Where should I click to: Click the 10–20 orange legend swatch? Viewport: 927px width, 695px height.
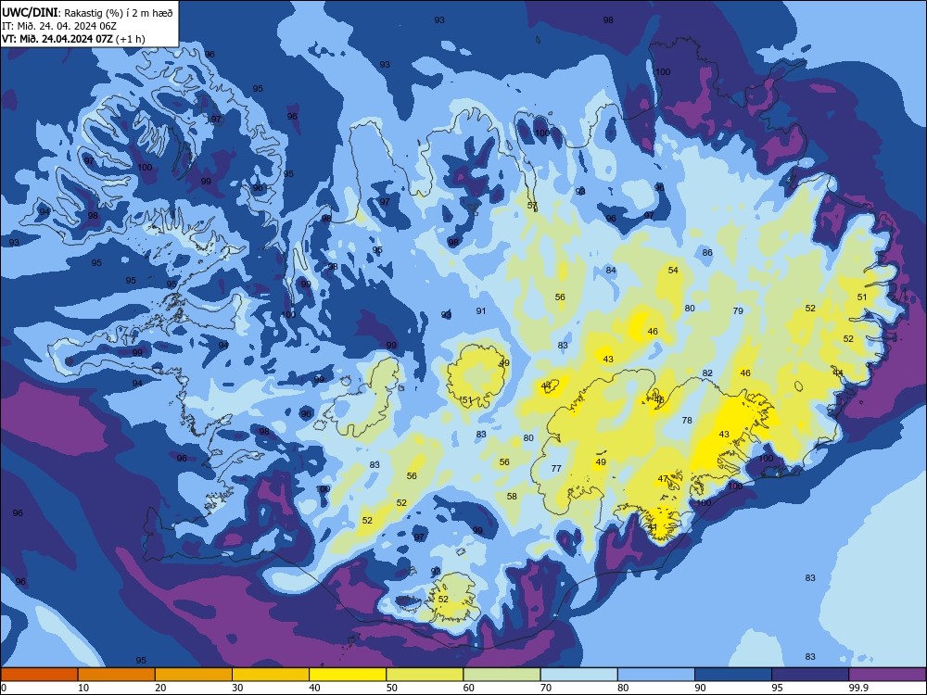click(x=117, y=675)
